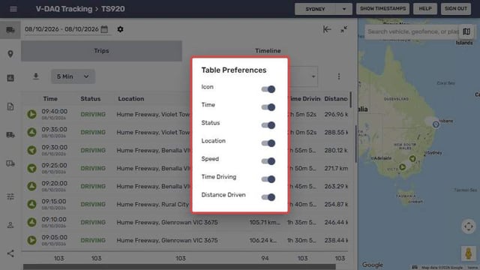Viewport: 480px width, 270px height.
Task: Open the hamburger navigation menu
Action: coord(13,9)
